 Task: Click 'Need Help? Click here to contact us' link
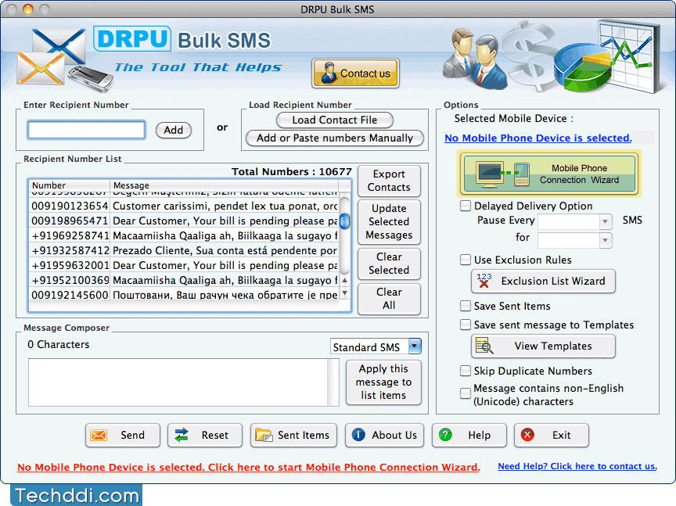coord(577,466)
